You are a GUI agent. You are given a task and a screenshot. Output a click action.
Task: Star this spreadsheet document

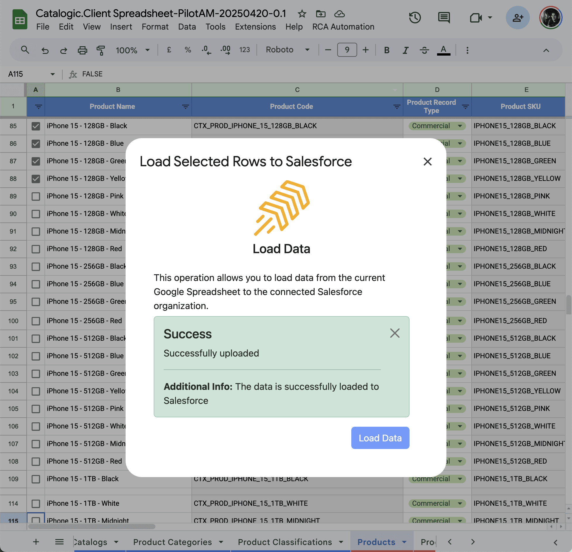coord(302,14)
